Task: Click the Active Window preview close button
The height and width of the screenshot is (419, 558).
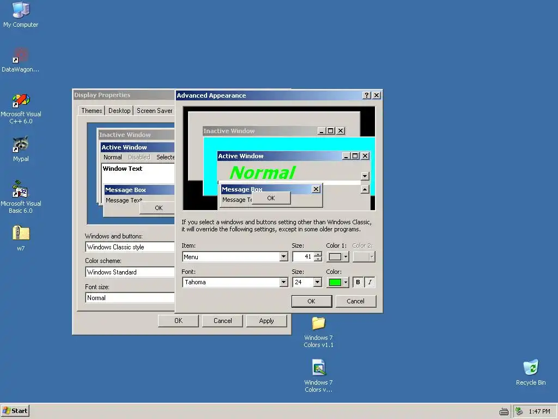Action: click(x=365, y=156)
